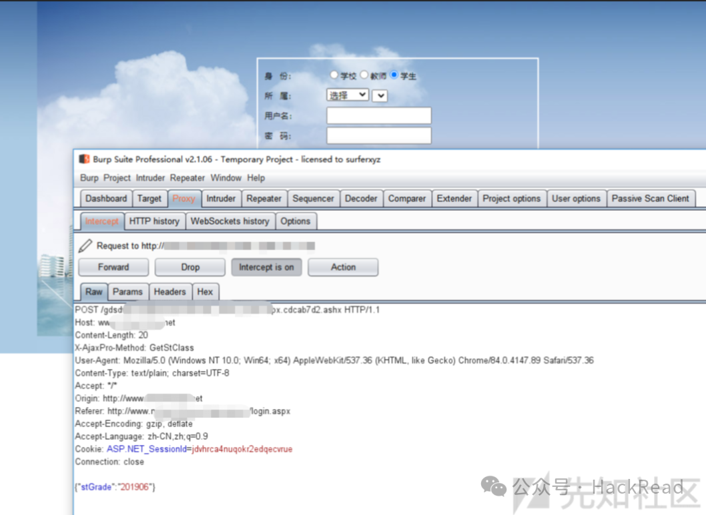Open the HTTP history sub-tab
706x515 pixels.
154,221
